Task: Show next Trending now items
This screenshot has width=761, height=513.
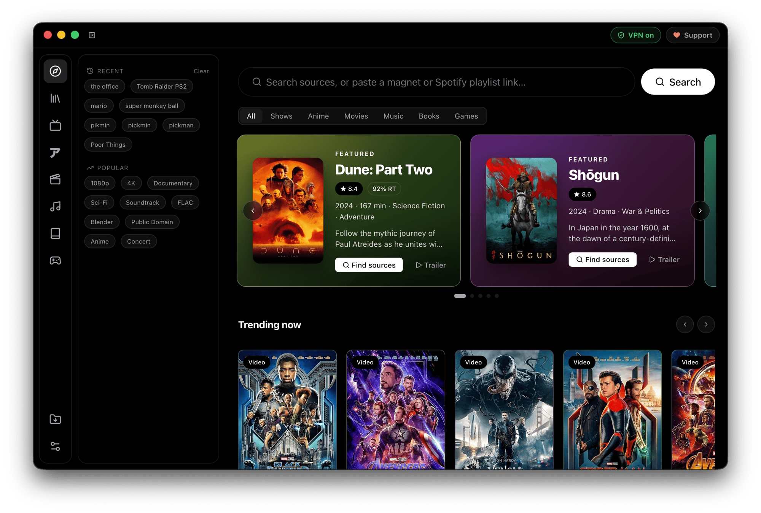Action: tap(706, 325)
